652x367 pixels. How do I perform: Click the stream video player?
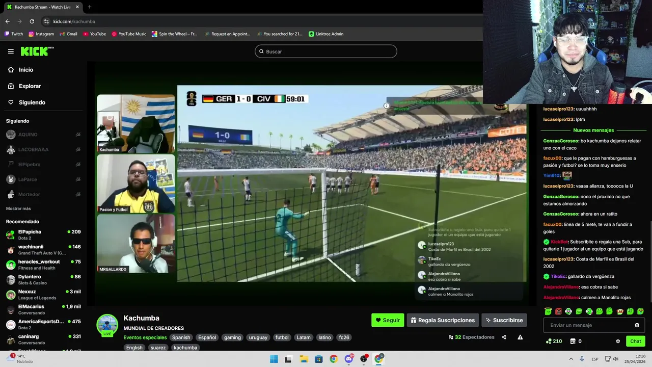click(x=312, y=183)
